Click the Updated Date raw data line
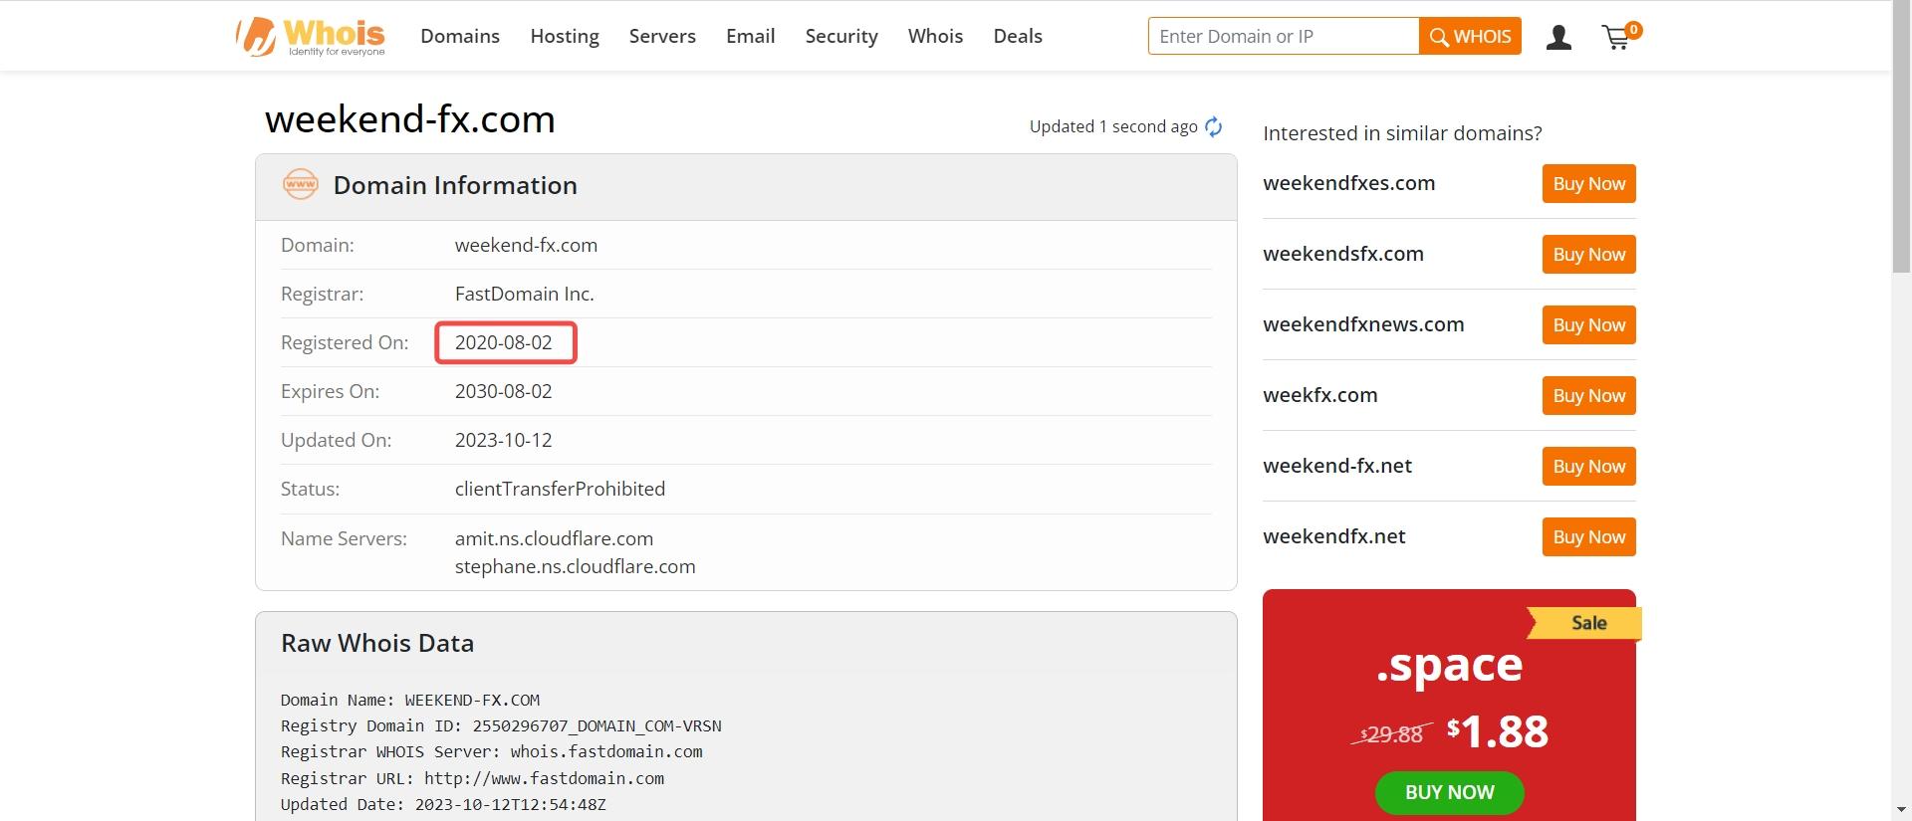 pos(443,804)
